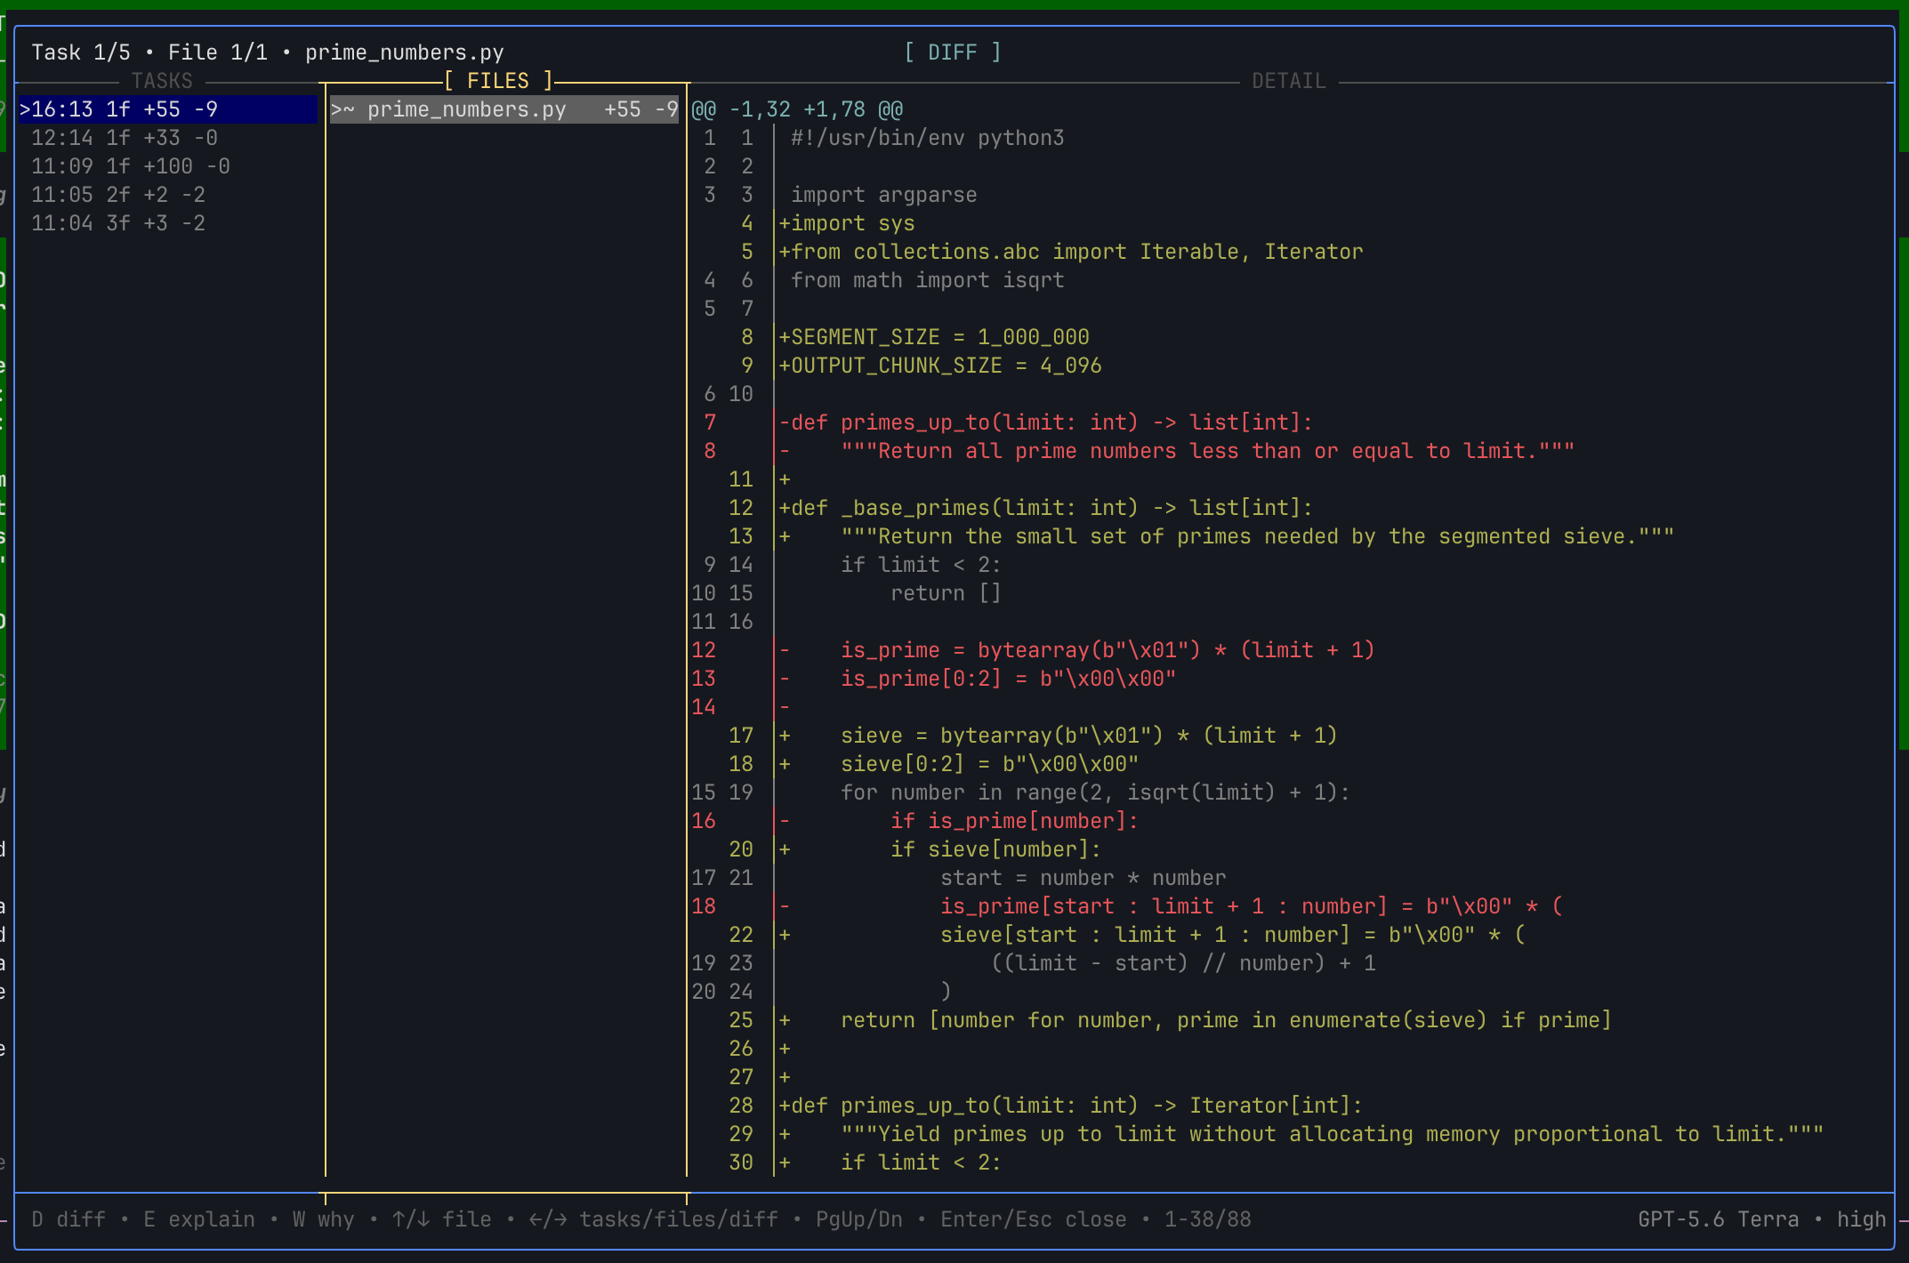This screenshot has height=1263, width=1909.
Task: Click the 'D diff' shortcut hint
Action: (x=68, y=1219)
